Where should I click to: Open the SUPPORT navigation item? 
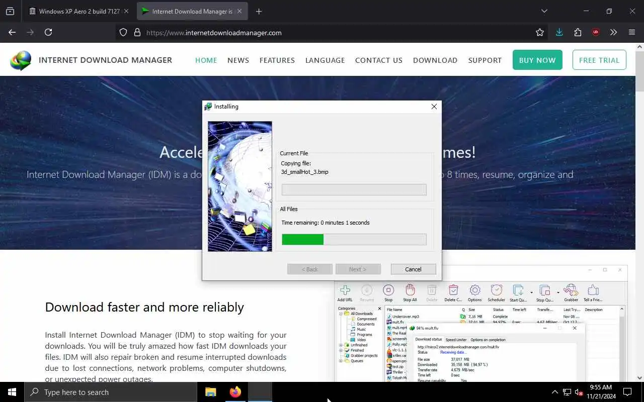click(485, 60)
